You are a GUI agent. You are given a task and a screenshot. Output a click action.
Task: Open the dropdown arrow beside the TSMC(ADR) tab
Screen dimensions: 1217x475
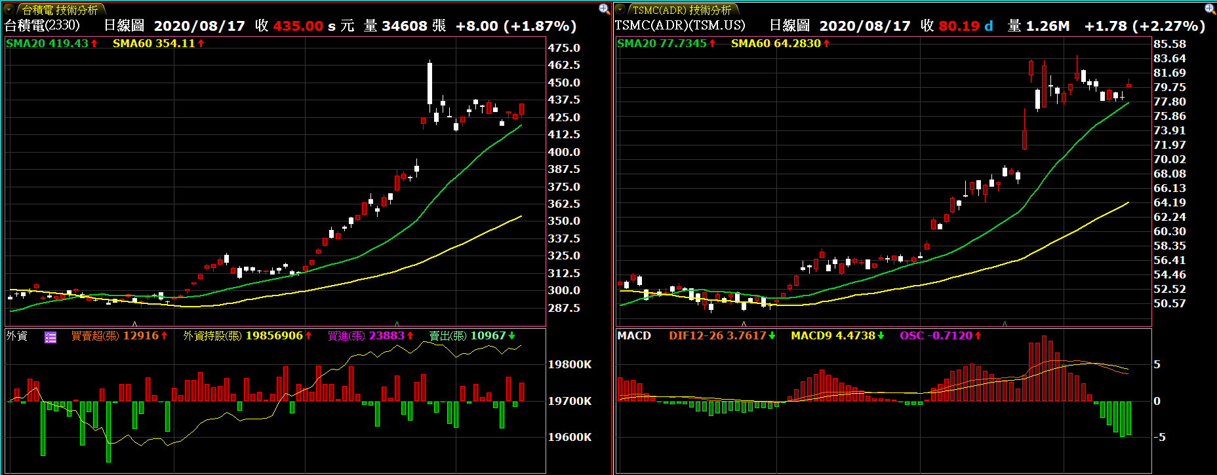(x=620, y=10)
